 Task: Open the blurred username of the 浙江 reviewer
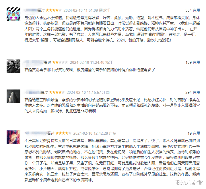34,62
